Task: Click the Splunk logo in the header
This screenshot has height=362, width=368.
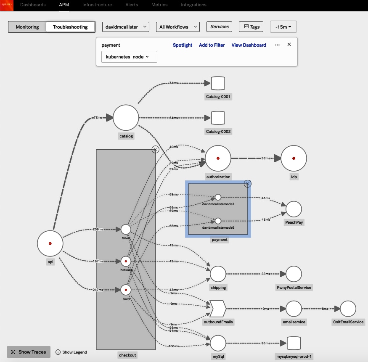Action: pyautogui.click(x=7, y=5)
